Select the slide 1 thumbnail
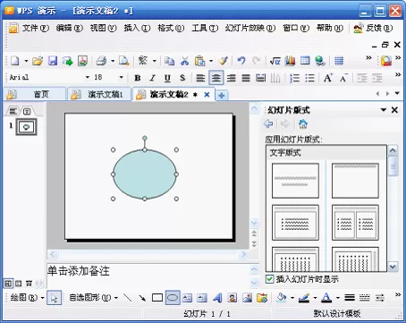The width and height of the screenshot is (406, 323). [x=26, y=127]
